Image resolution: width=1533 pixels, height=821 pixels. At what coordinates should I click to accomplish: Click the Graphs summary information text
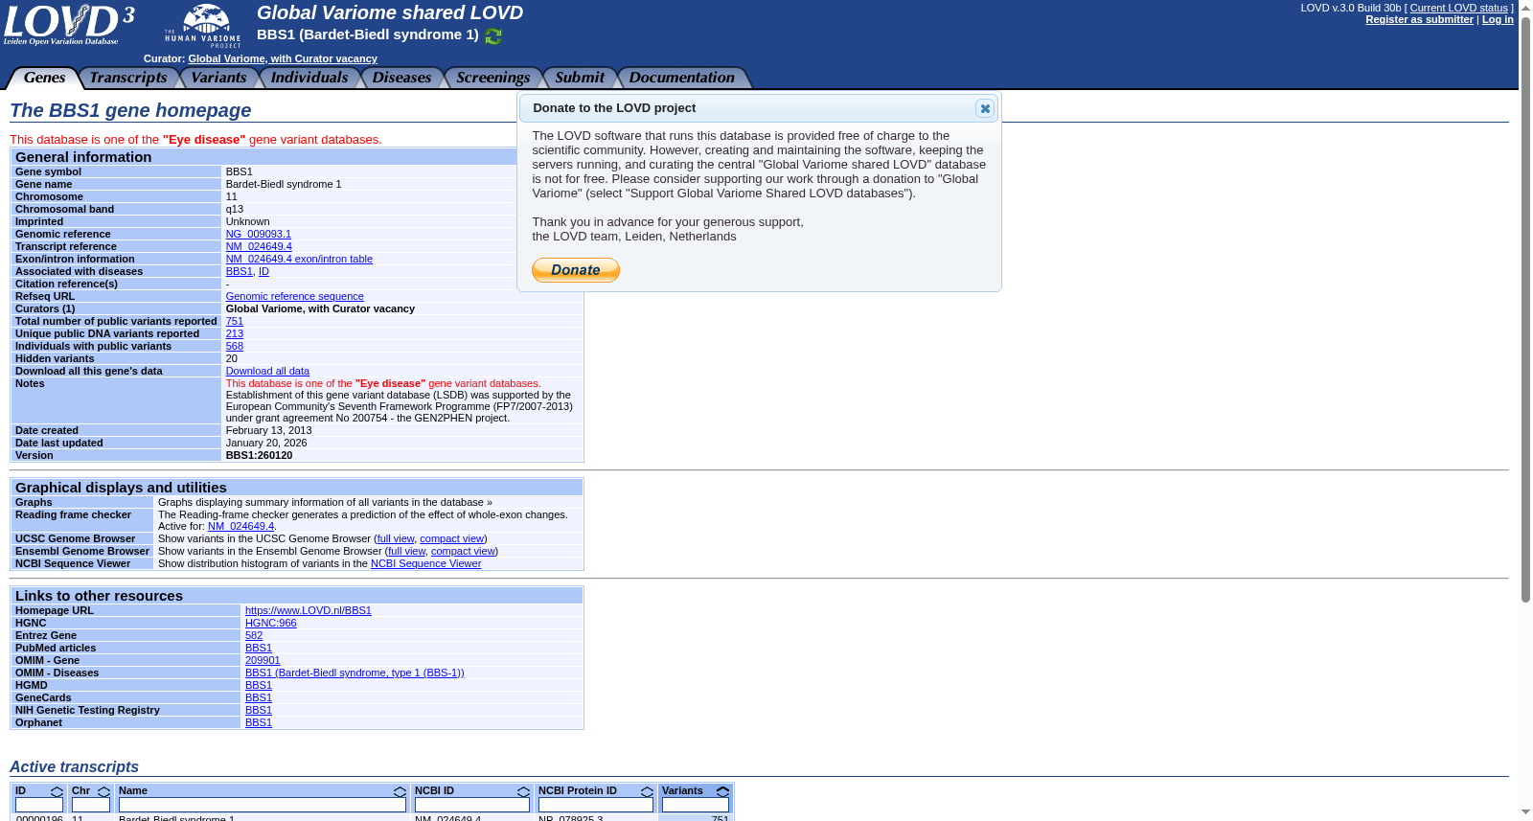pos(325,502)
